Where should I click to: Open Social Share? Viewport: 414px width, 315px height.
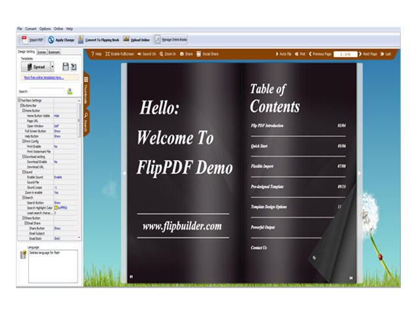click(x=208, y=54)
